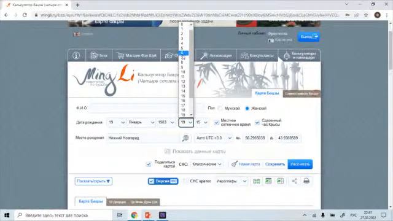Click the birth hour dropdown box showing 19
393x221 pixels.
[x=186, y=122]
